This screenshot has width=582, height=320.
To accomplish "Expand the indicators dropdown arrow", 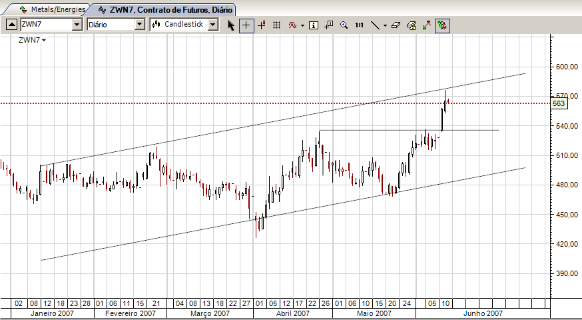I will point(302,25).
